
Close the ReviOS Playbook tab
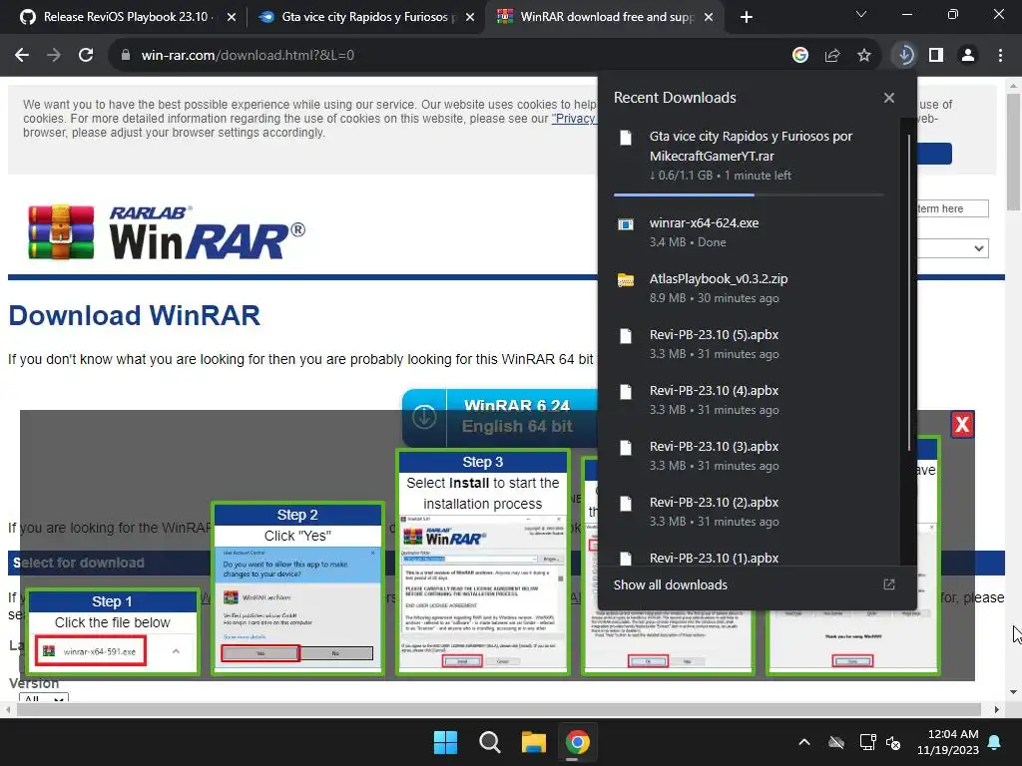pyautogui.click(x=232, y=17)
